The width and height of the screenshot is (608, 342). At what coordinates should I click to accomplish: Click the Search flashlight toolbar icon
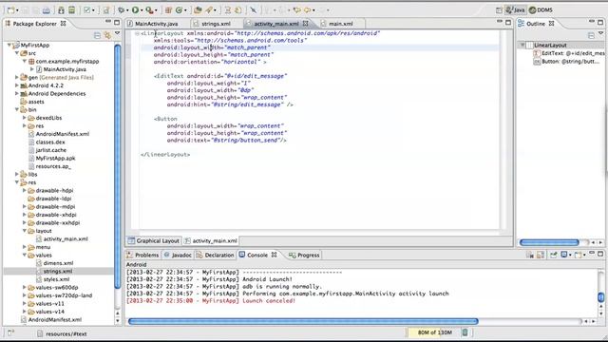click(209, 10)
